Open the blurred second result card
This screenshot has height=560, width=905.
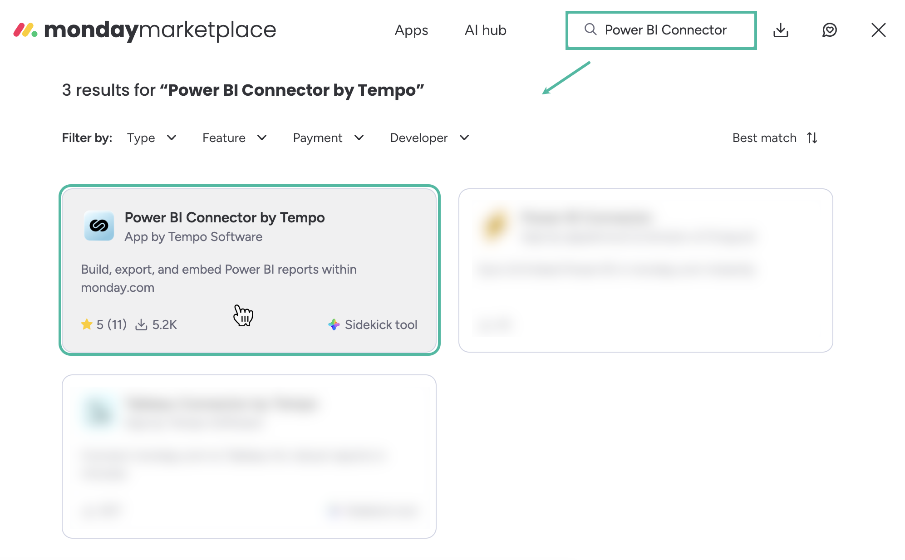[645, 270]
